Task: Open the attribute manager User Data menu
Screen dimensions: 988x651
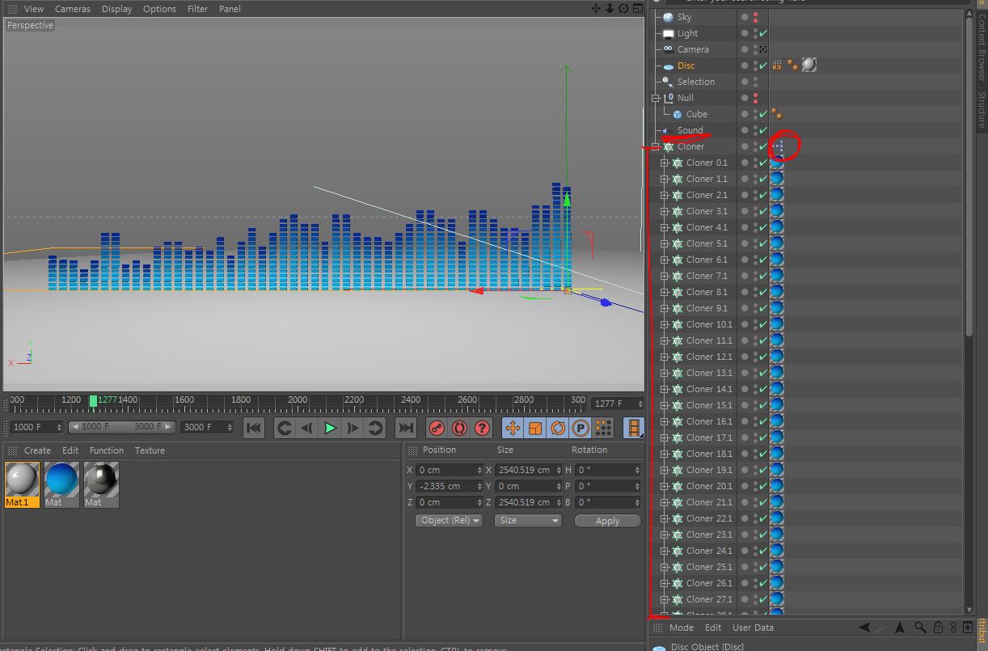Action: [753, 628]
